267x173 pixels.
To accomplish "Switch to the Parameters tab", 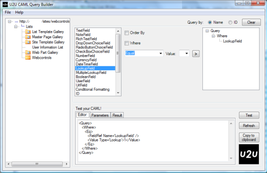I will click(x=100, y=115).
